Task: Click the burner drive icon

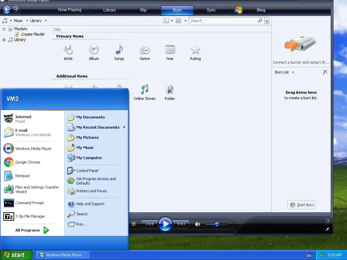Action: pyautogui.click(x=301, y=44)
